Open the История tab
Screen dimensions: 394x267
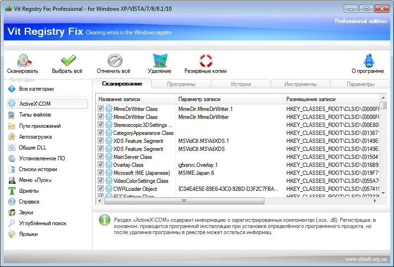coord(241,84)
